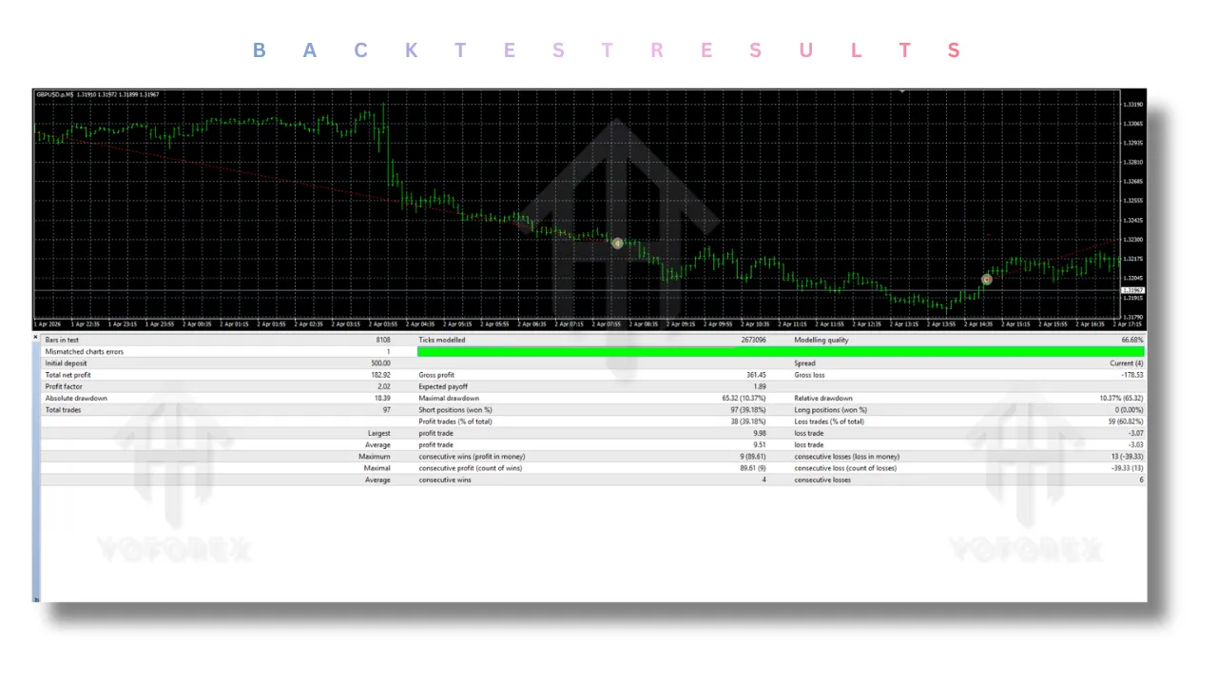Click the price axis label 1.31790
The height and width of the screenshot is (685, 1217).
click(x=1133, y=317)
